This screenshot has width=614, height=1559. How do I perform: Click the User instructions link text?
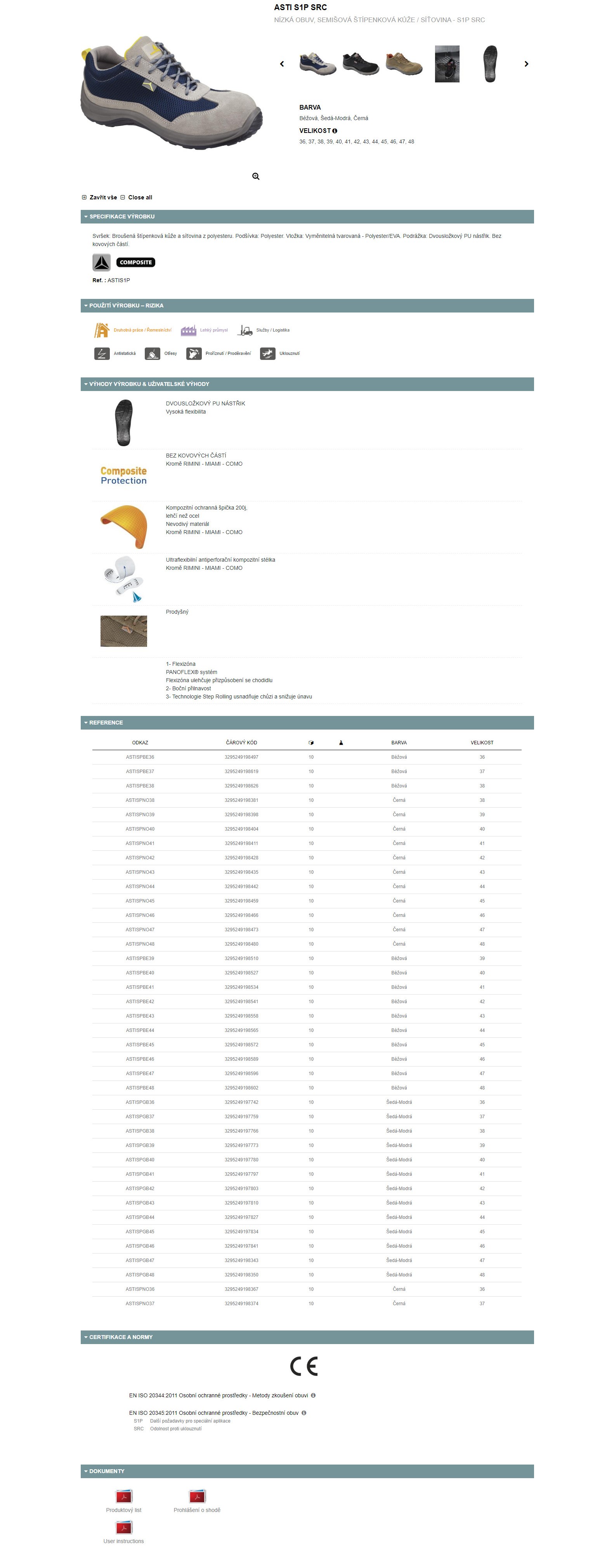pos(124,1542)
